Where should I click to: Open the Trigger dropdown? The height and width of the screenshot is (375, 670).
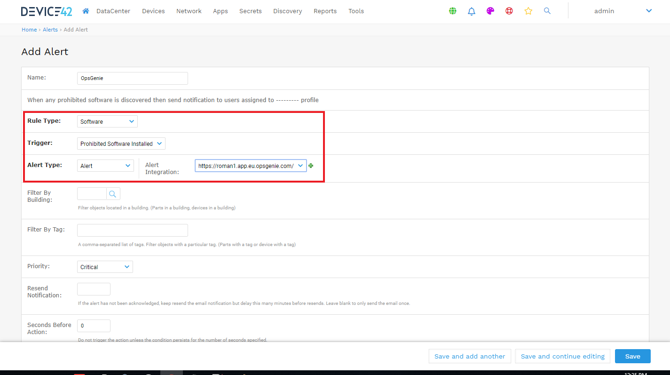pyautogui.click(x=121, y=144)
